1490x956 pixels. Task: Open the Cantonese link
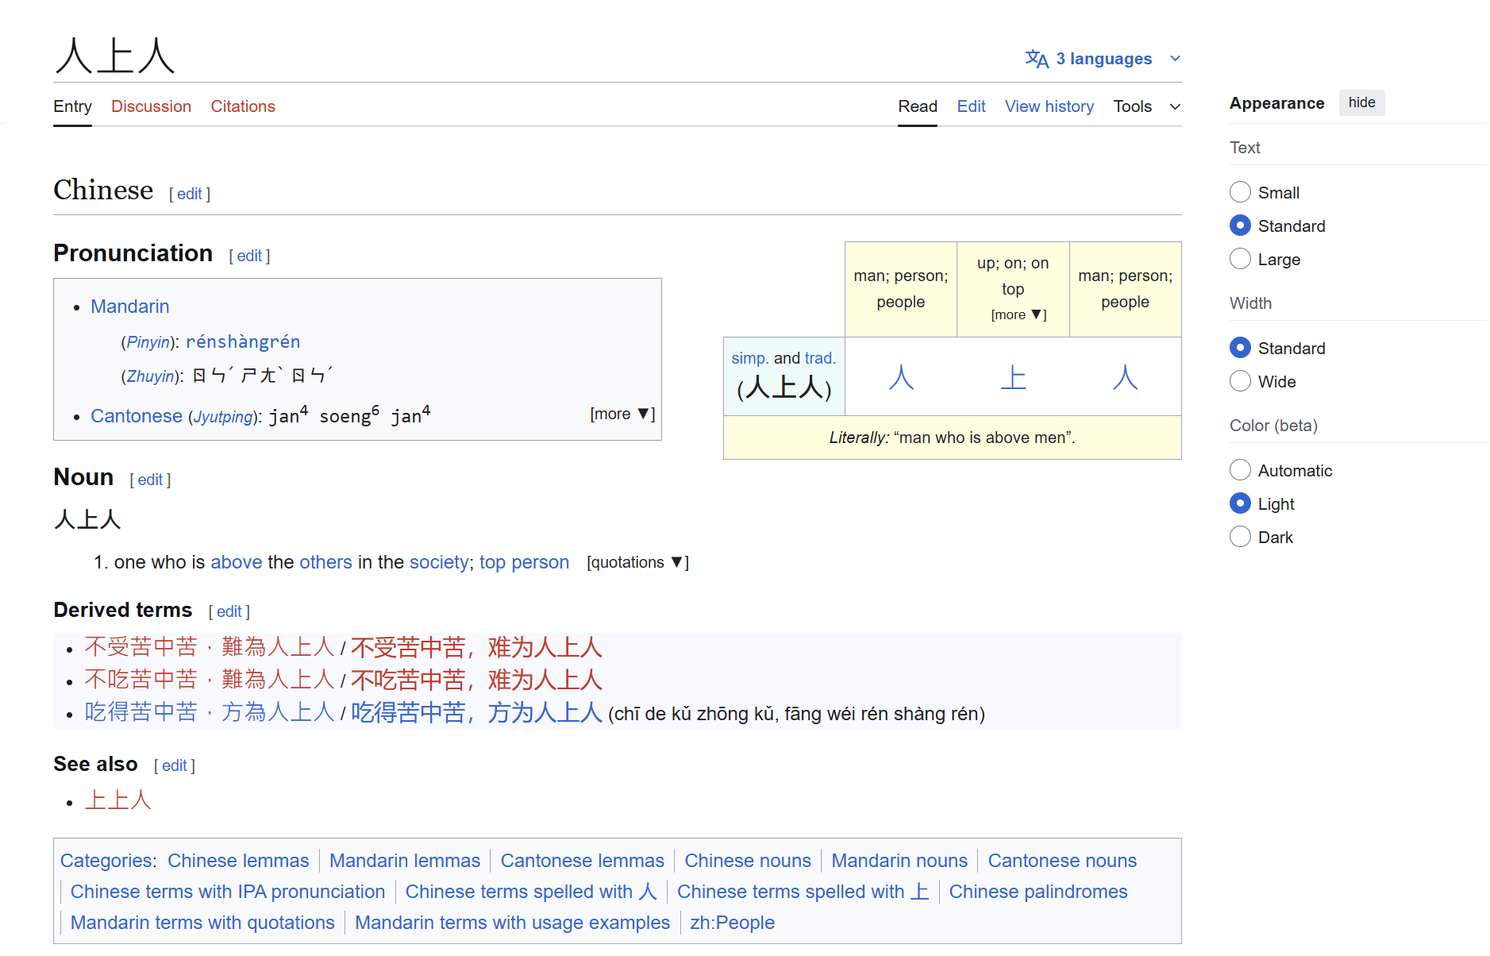pyautogui.click(x=137, y=416)
